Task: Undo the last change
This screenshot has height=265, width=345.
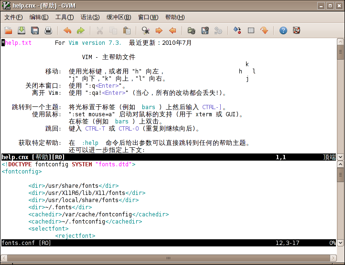Action: (67, 31)
